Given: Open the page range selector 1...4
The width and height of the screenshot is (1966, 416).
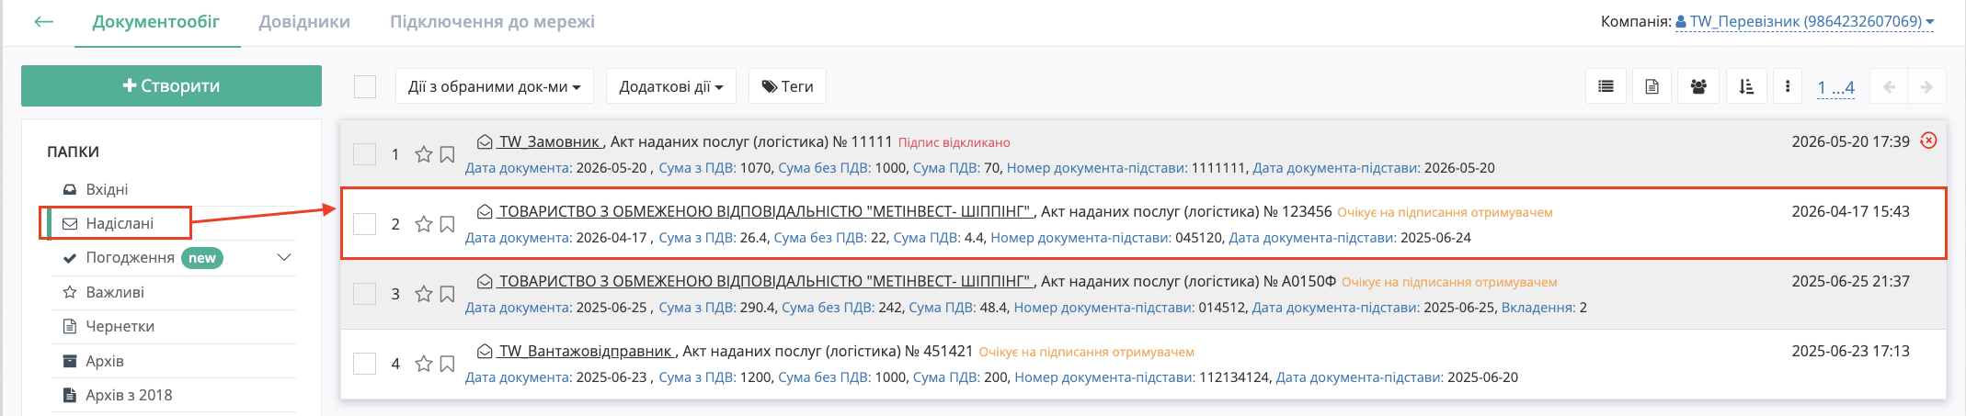Looking at the screenshot, I should pyautogui.click(x=1835, y=87).
